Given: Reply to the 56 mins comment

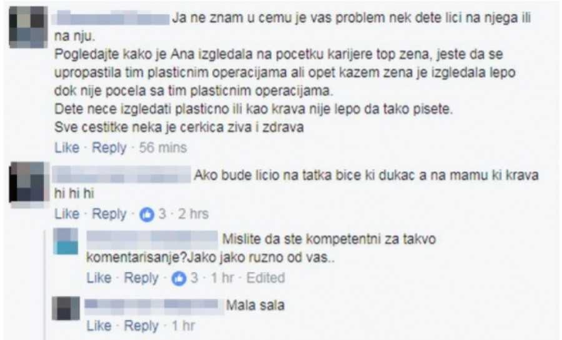Looking at the screenshot, I should (109, 148).
